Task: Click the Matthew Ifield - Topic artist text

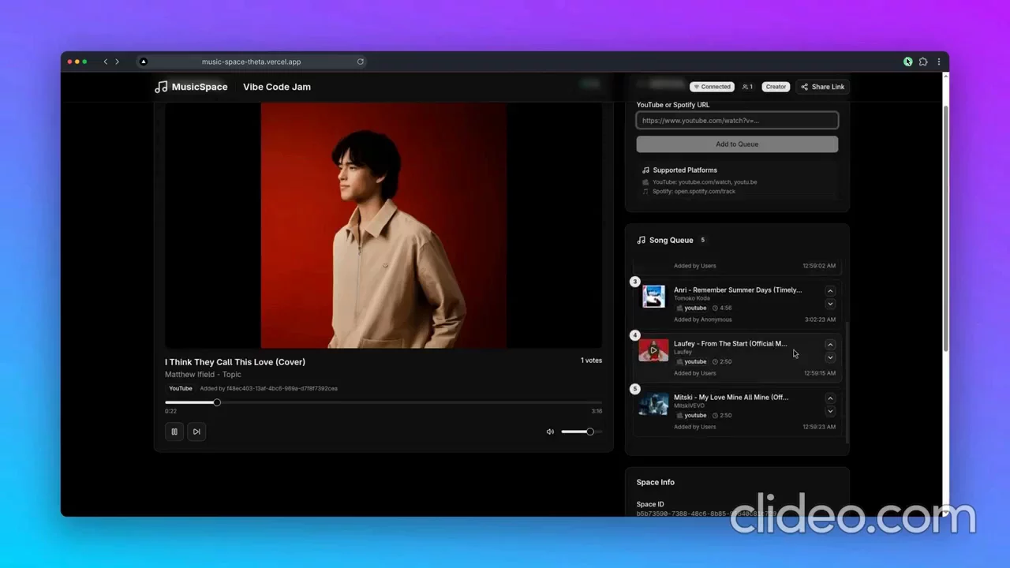Action: coord(203,375)
